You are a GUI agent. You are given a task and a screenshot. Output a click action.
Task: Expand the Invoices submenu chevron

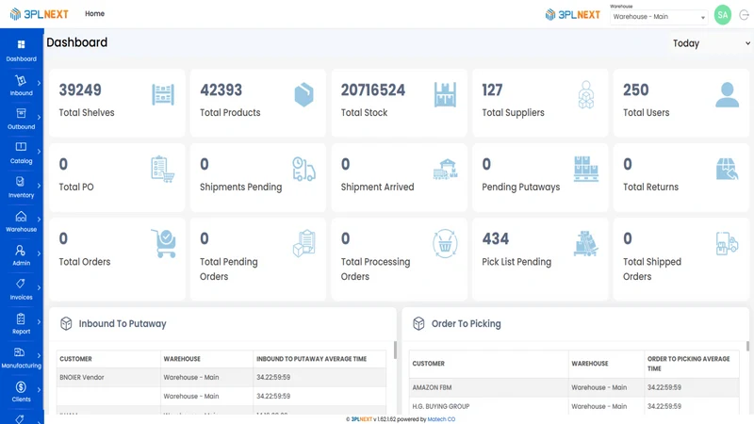(39, 287)
